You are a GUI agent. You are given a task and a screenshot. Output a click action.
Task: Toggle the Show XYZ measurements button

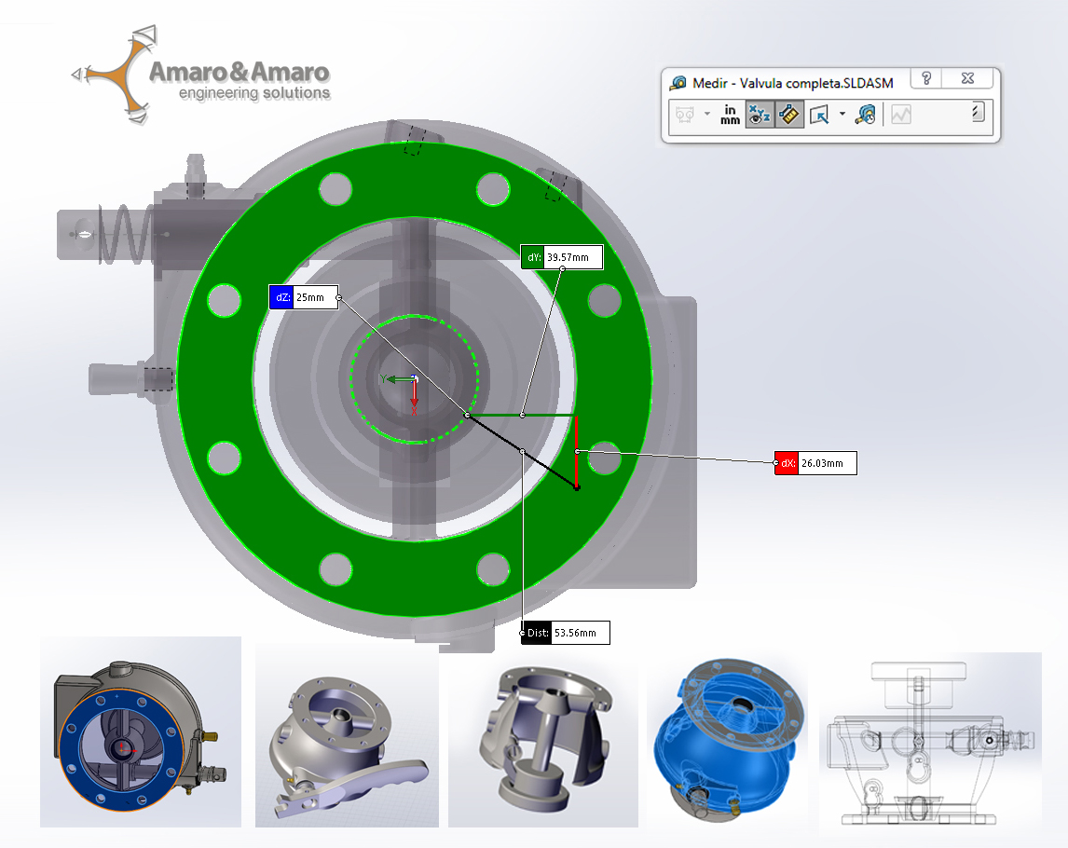point(759,115)
